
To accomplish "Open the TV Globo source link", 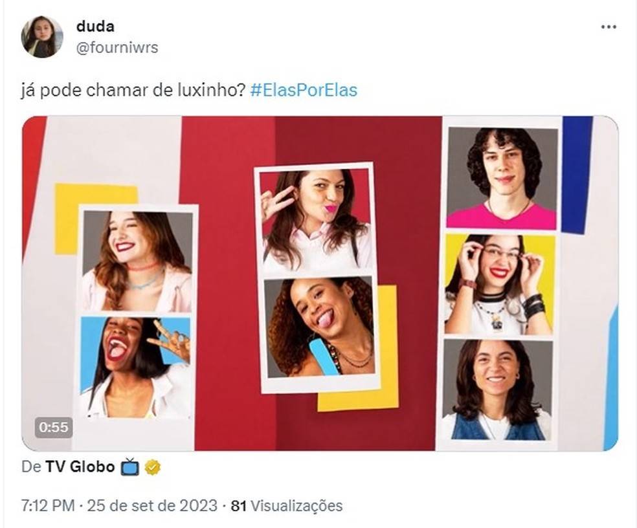I will pyautogui.click(x=80, y=467).
